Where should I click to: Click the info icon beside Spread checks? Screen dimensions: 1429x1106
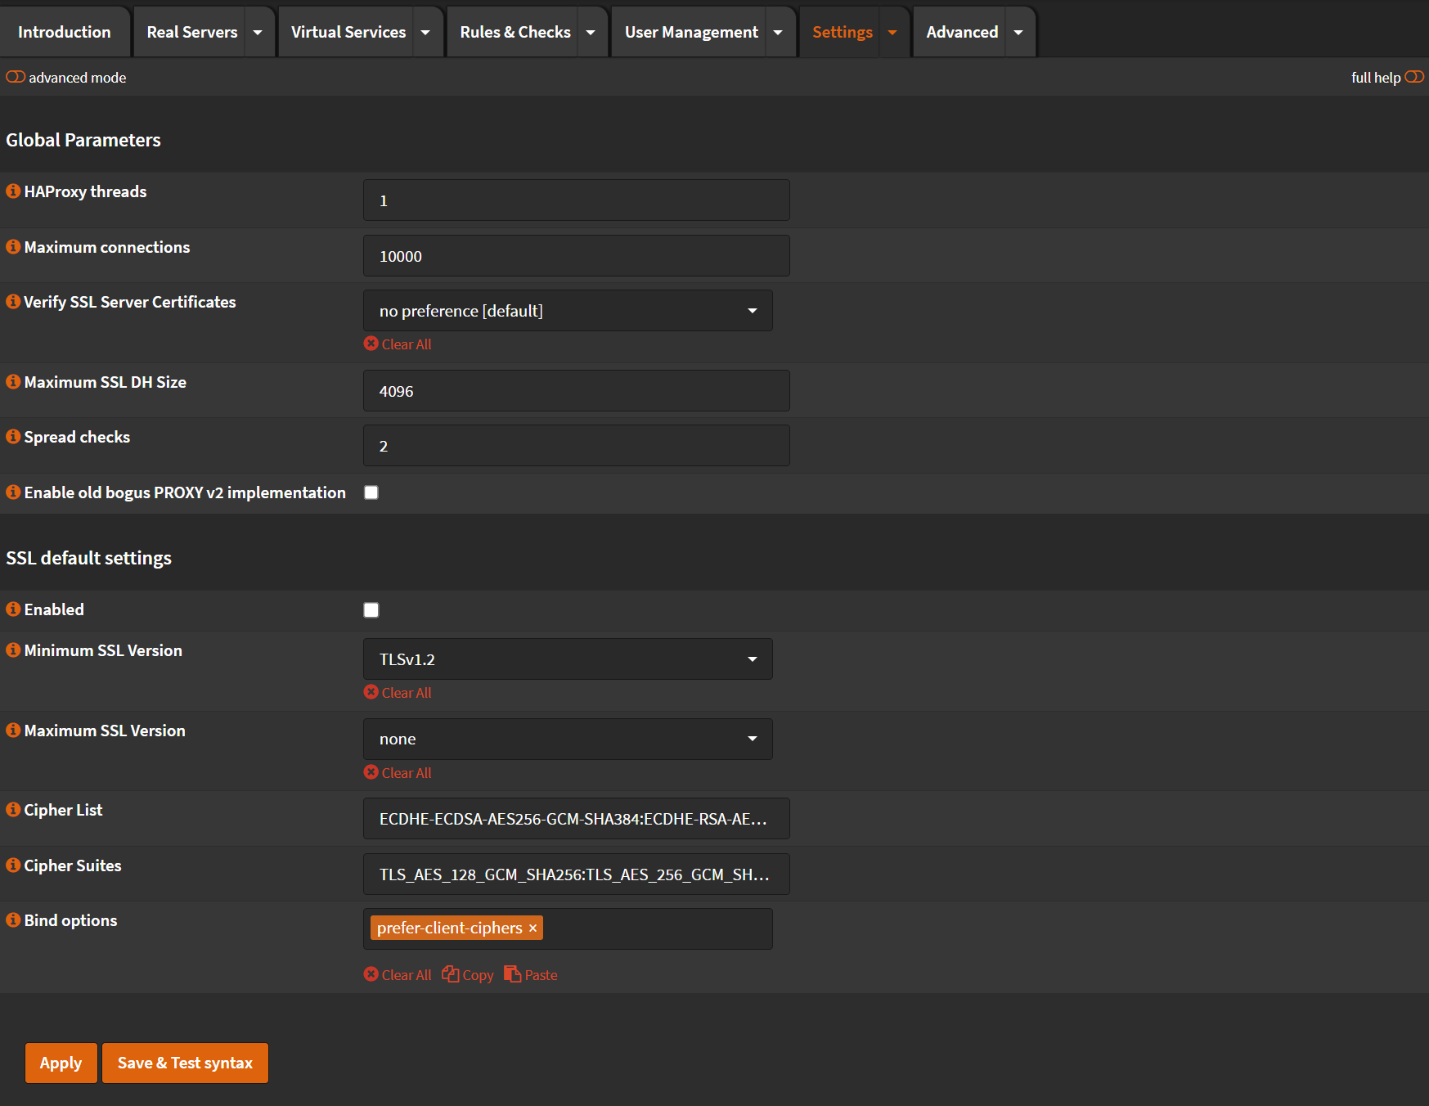point(13,436)
